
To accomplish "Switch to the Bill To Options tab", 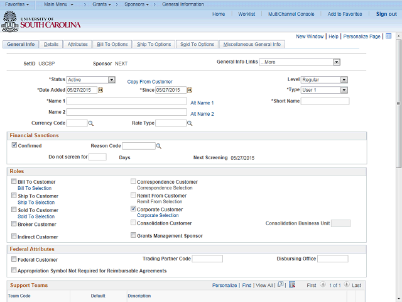I will pos(112,45).
